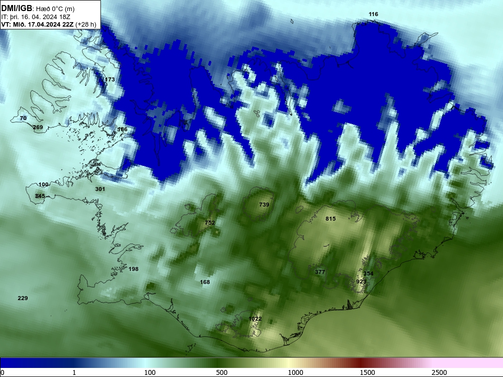Select the 198 value label
Viewport: 503px width, 377px height.
(x=133, y=269)
